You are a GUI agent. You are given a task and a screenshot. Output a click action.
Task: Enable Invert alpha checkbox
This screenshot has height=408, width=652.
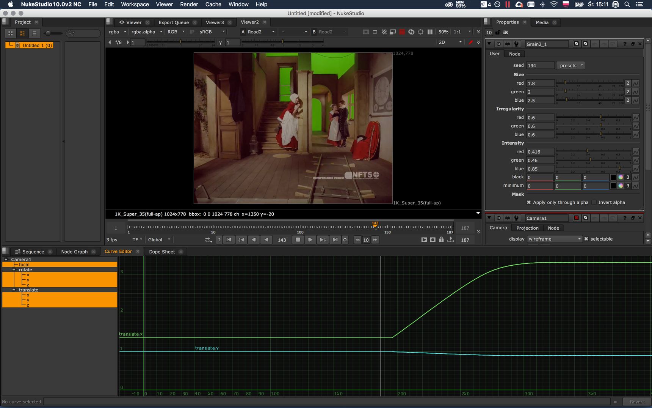tap(594, 203)
